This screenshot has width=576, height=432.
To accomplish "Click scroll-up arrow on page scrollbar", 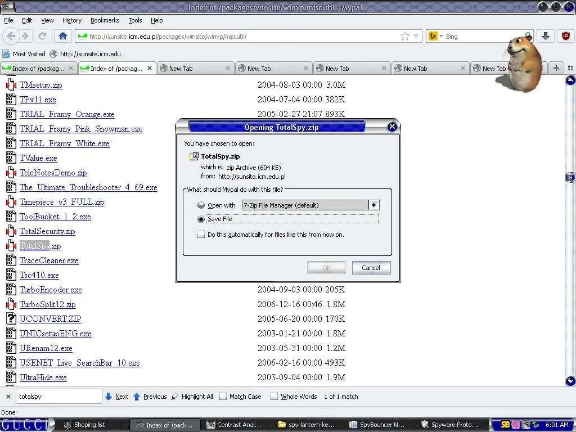I will point(570,80).
